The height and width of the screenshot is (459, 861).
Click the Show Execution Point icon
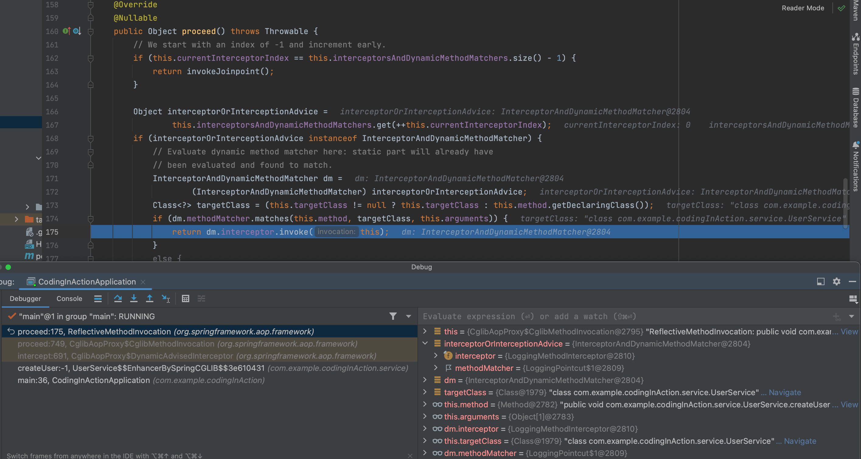98,298
